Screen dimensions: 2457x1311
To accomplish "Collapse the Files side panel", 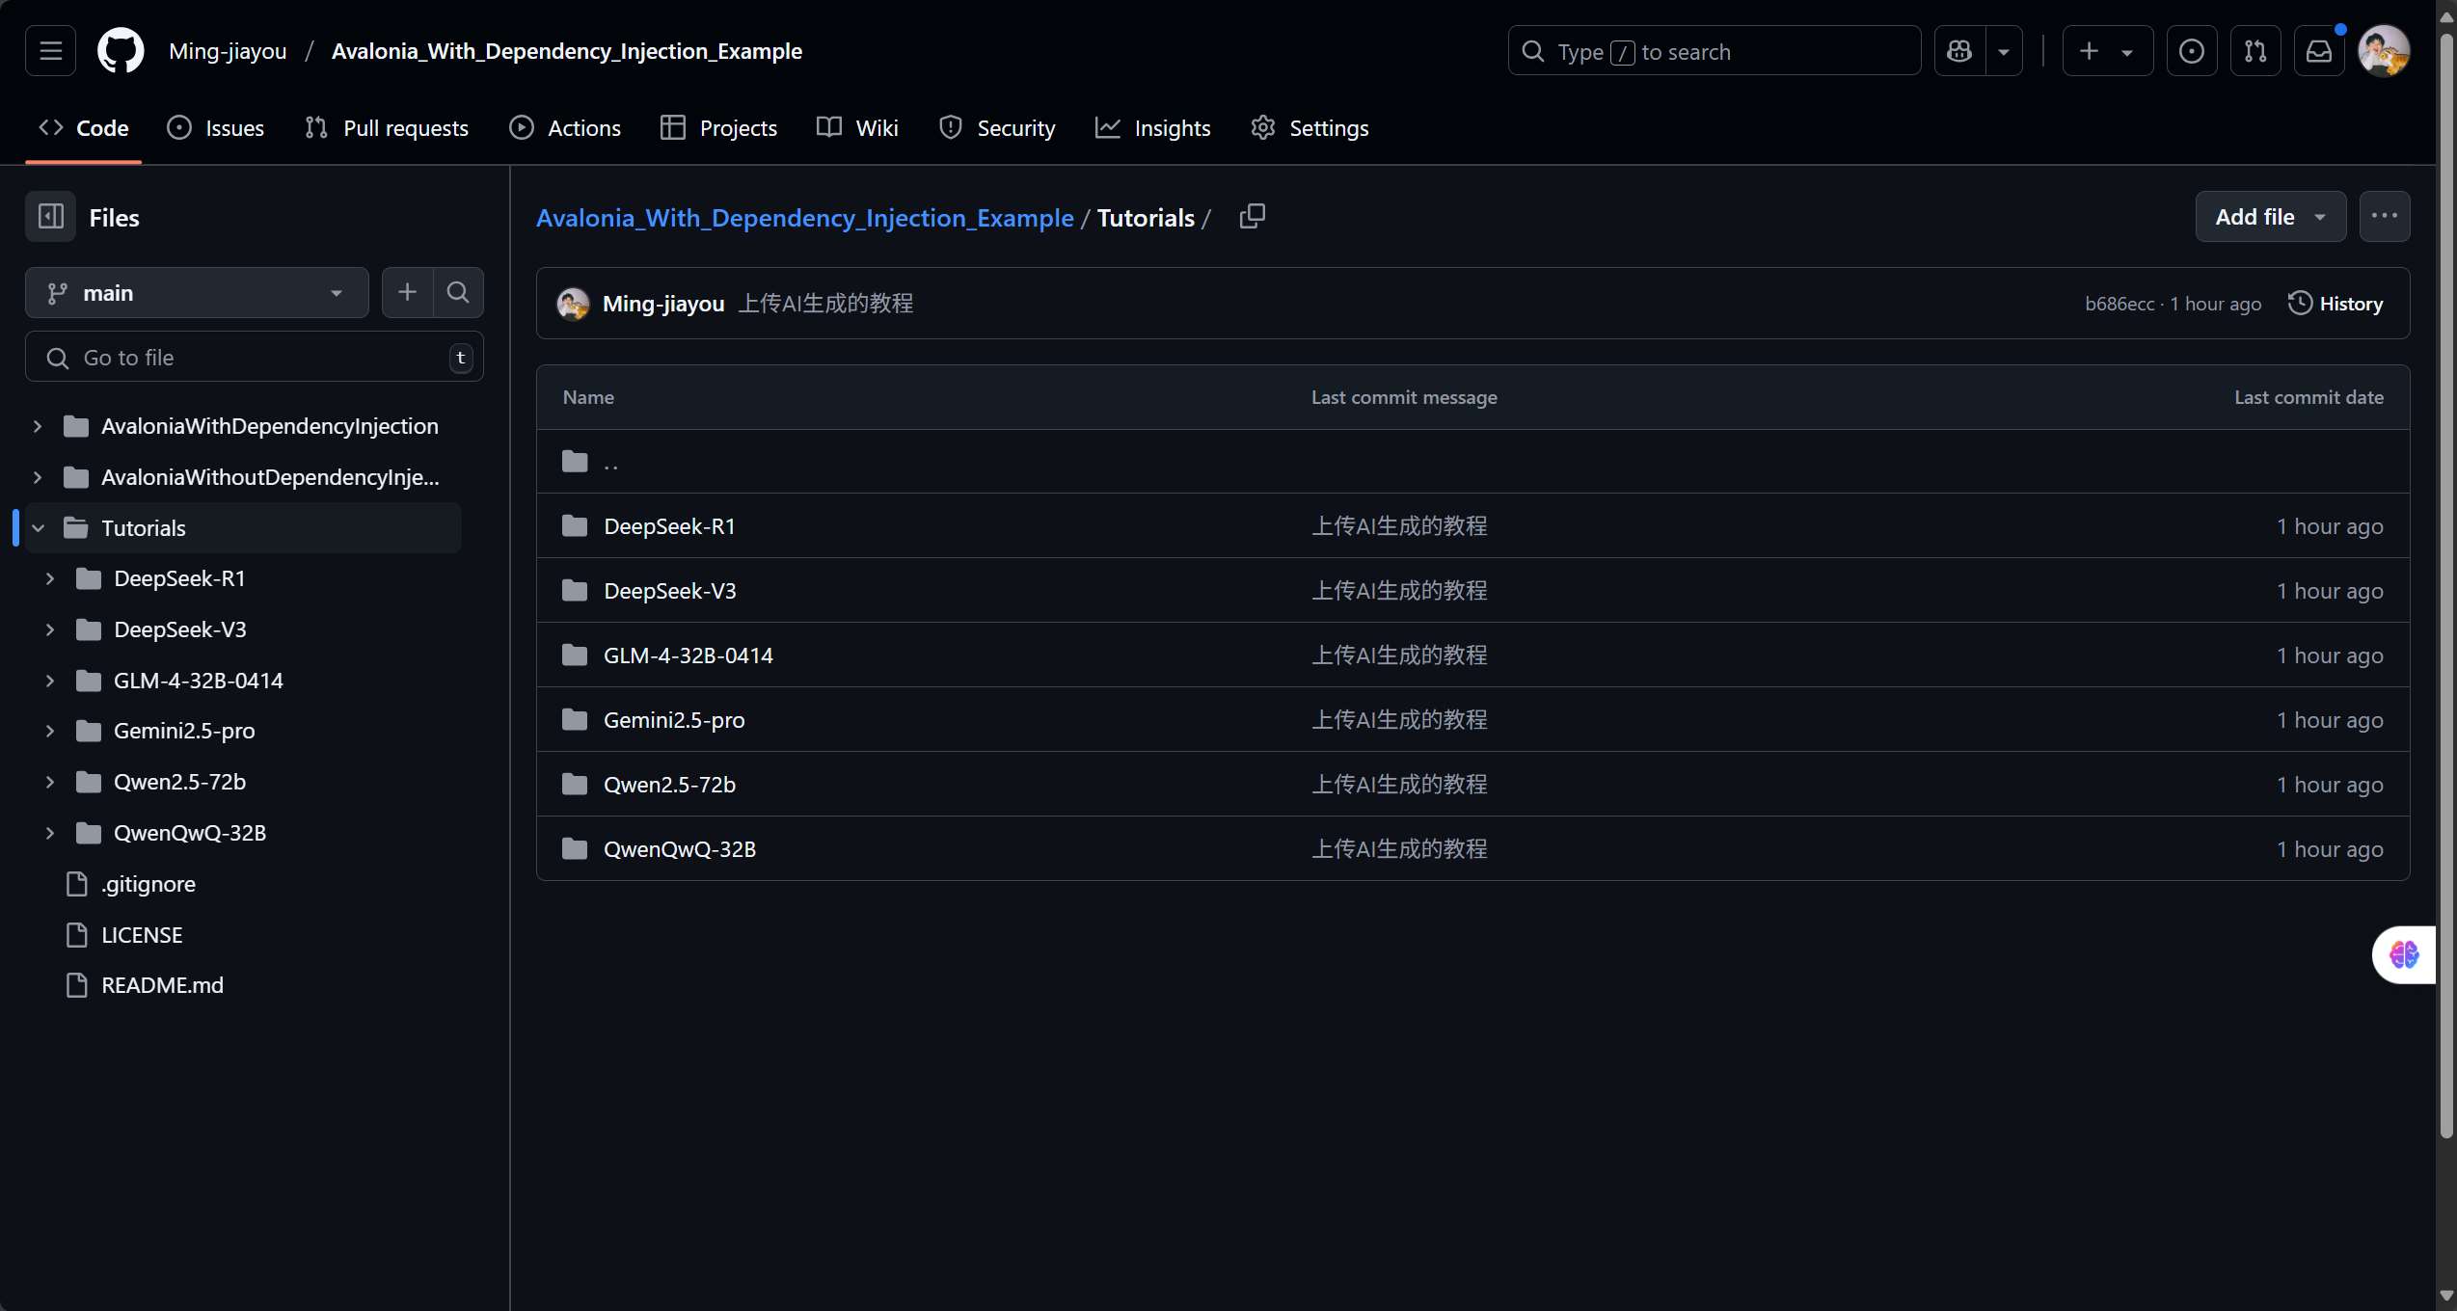I will click(x=50, y=217).
